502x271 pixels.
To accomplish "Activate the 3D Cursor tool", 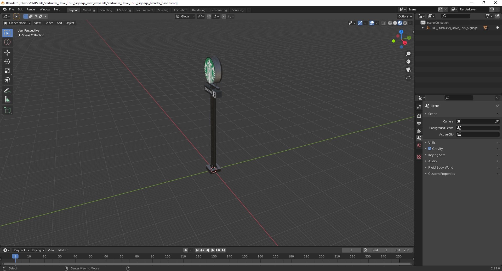I will 7,42.
